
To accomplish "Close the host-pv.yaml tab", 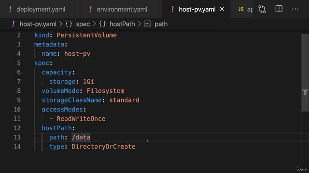I will 222,9.
